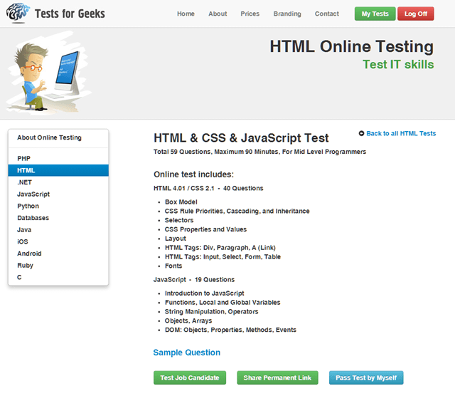Screen dimensions: 455x401
Task: Click HTML Tags: Div, Paragraph, A (Link)
Action: tap(220, 248)
